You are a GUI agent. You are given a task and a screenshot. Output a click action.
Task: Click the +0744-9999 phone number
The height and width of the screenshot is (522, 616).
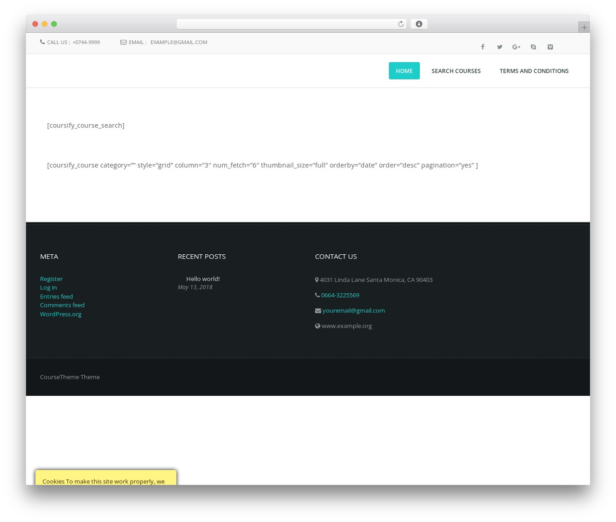pyautogui.click(x=86, y=42)
